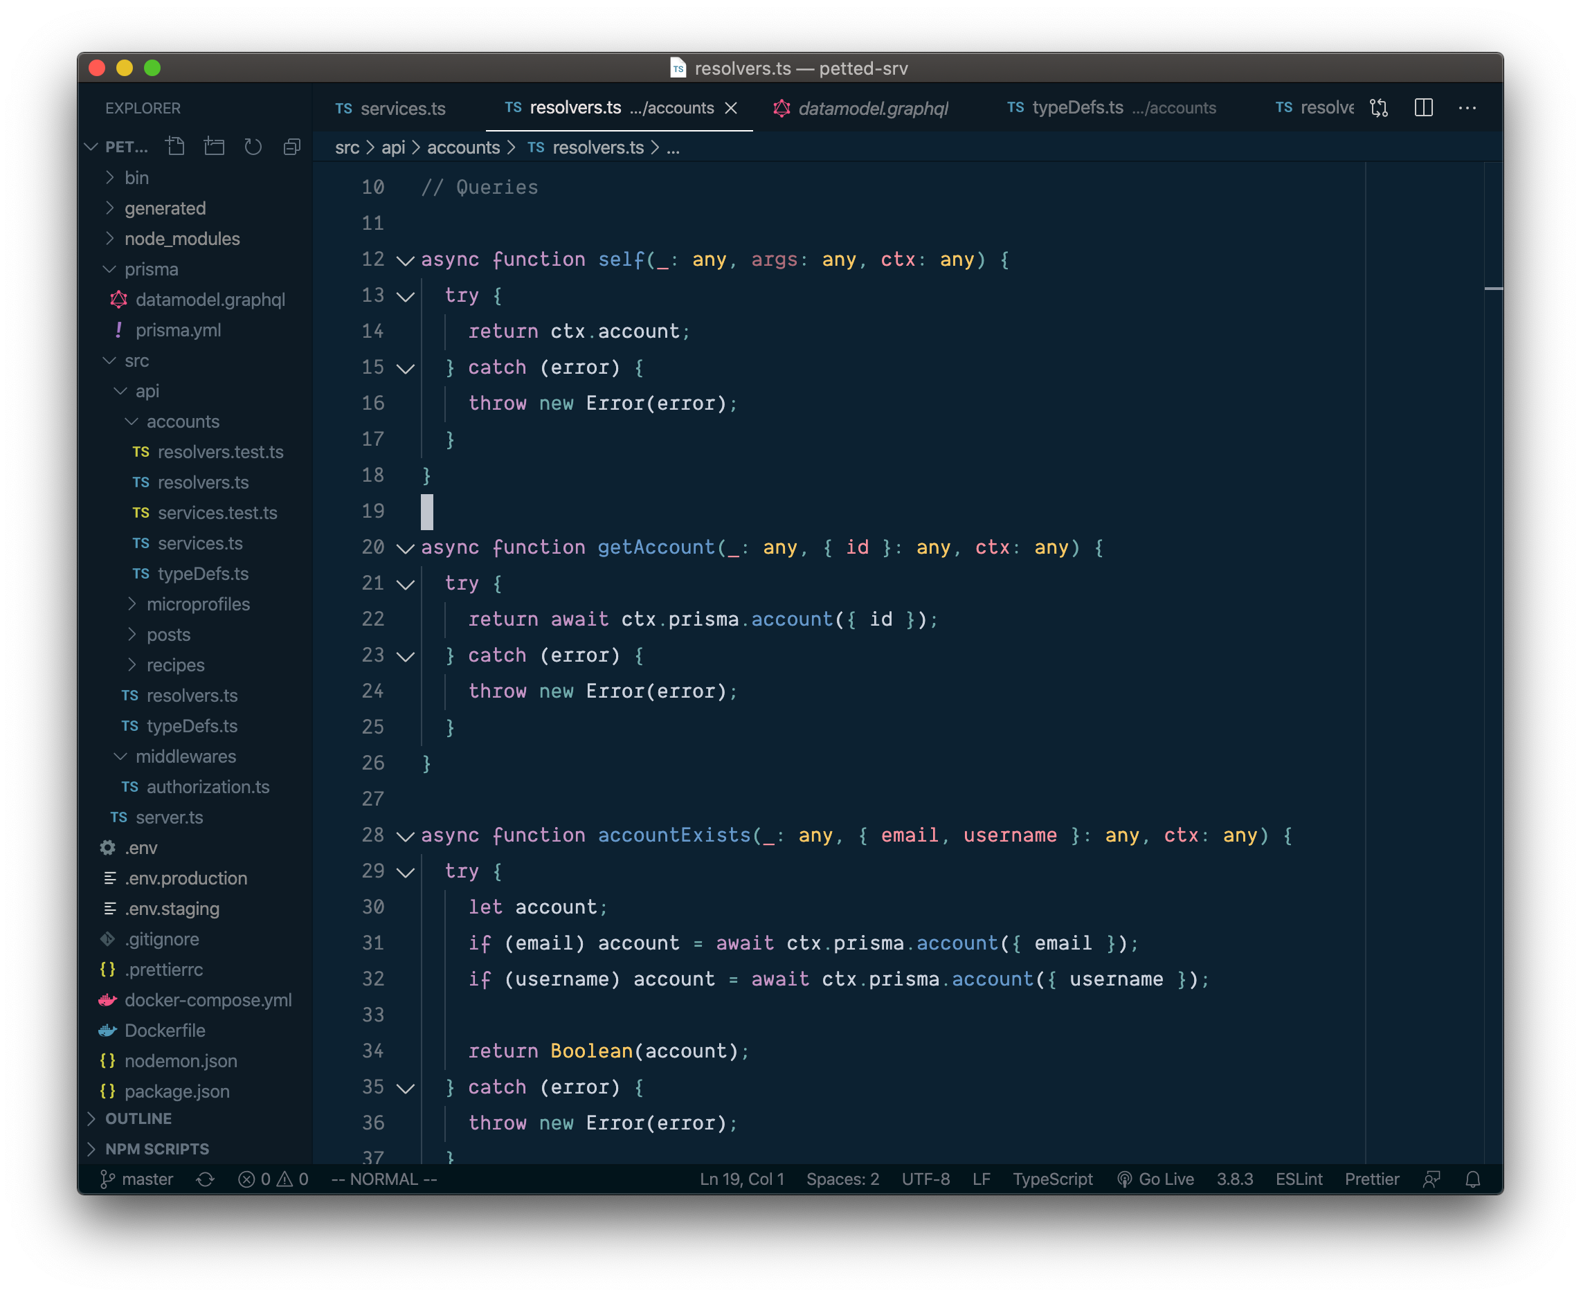
Task: Open changes compare icon in editor toolbar
Action: point(1380,107)
